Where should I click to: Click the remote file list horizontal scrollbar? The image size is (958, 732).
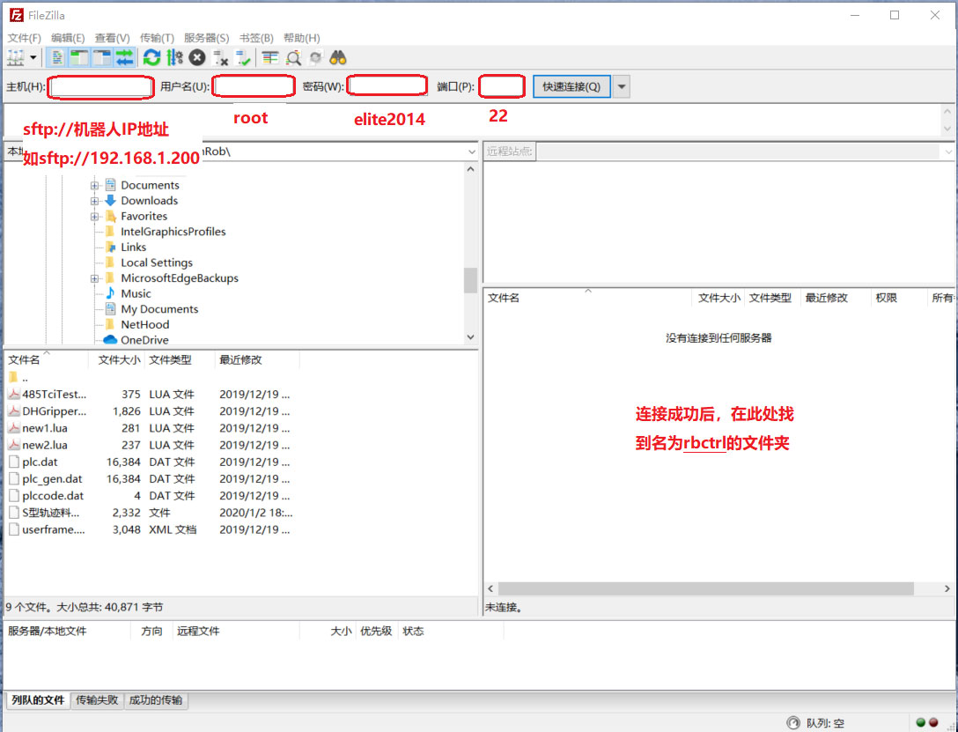(x=704, y=588)
